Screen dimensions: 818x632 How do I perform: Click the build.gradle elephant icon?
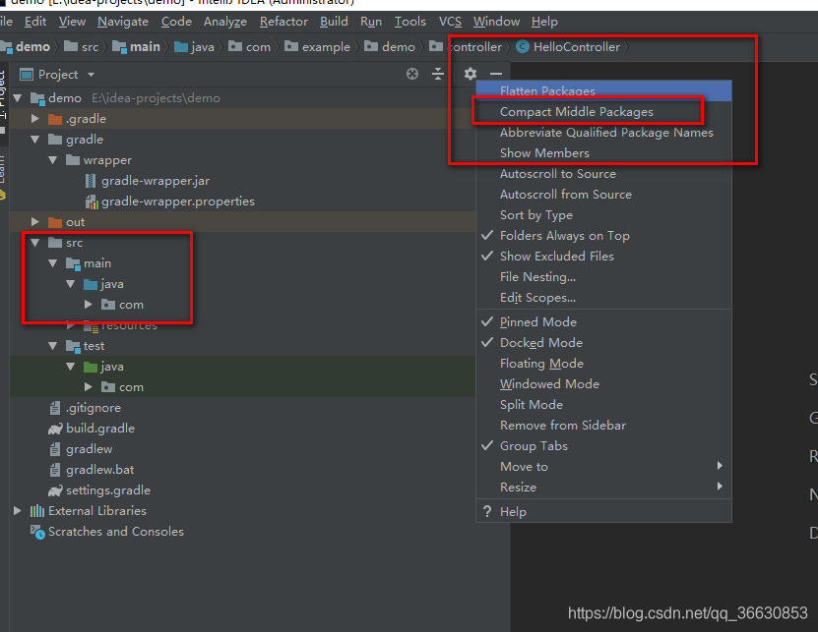coord(55,429)
